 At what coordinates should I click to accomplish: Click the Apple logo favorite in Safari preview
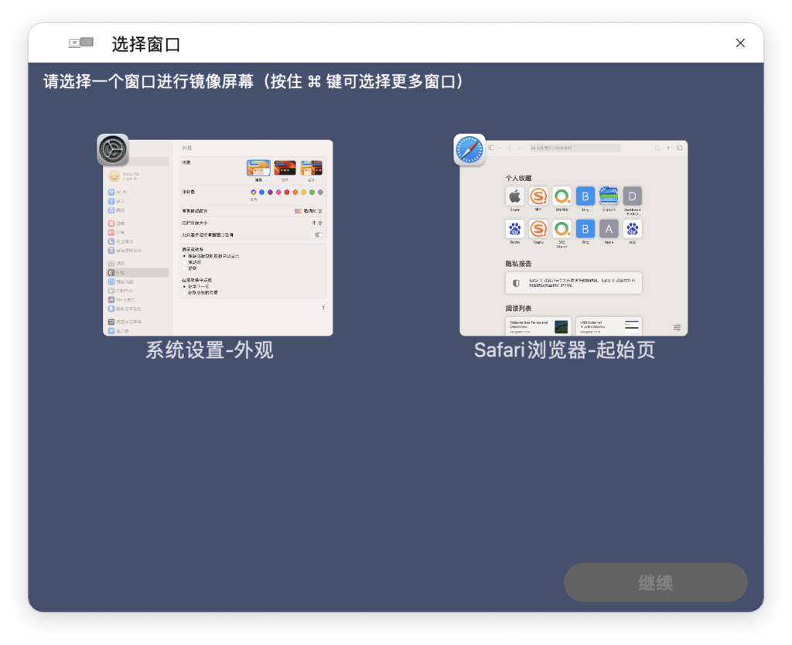514,196
